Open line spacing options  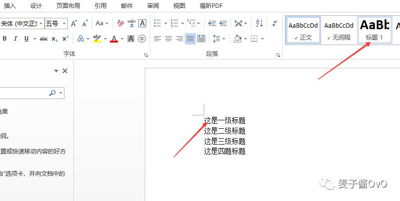[216, 39]
